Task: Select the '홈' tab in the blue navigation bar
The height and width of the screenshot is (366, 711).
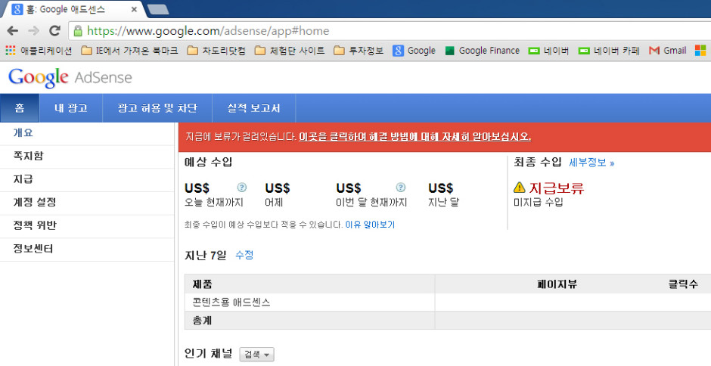Action: point(20,108)
